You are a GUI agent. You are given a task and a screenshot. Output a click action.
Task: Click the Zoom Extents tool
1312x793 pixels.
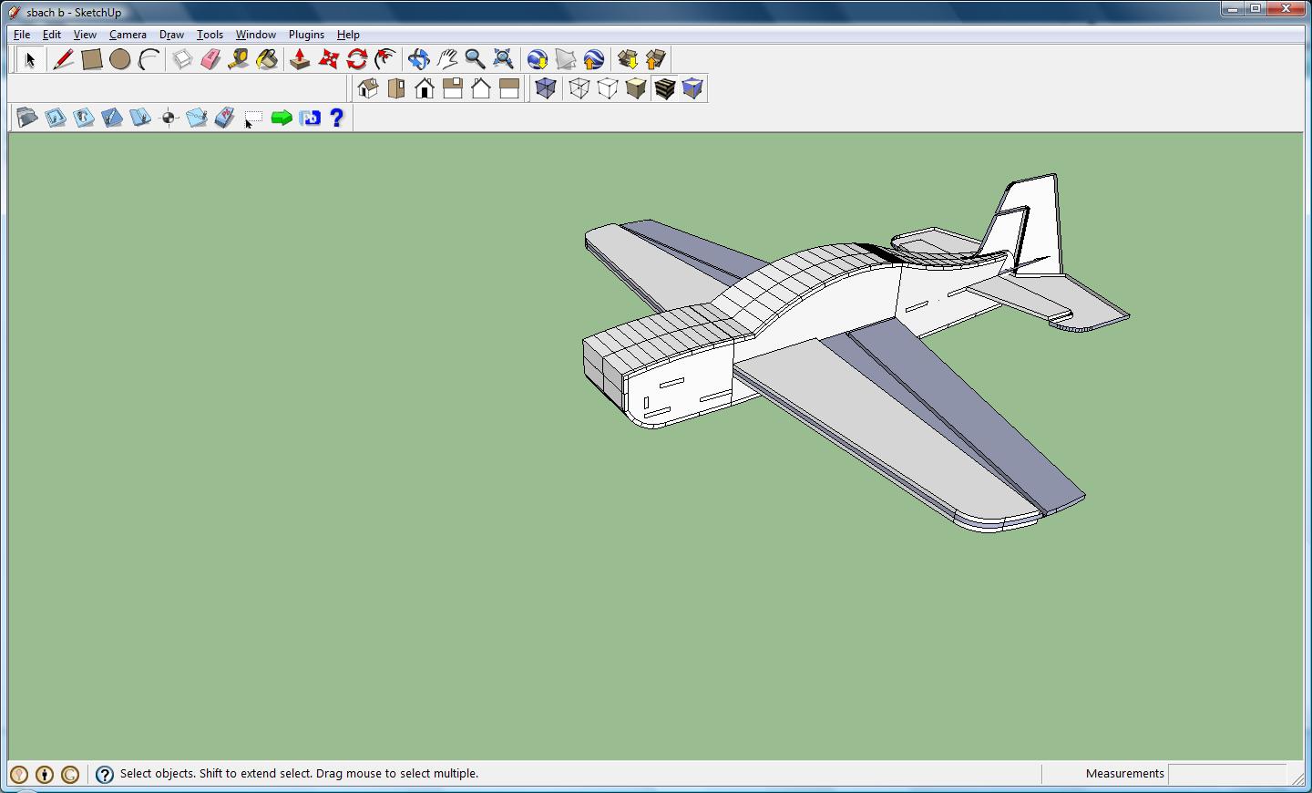pyautogui.click(x=503, y=60)
